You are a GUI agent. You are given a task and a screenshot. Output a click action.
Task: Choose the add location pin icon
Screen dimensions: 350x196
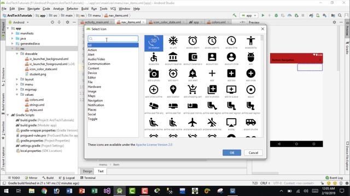(173, 90)
